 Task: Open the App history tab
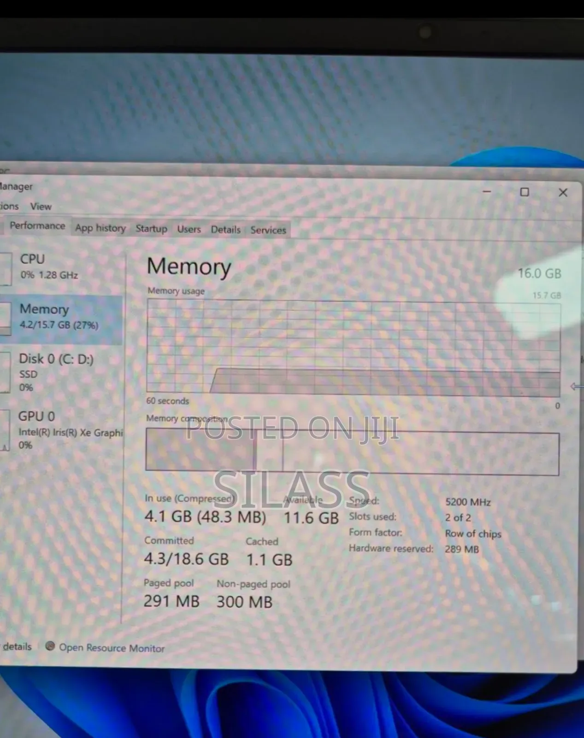click(x=100, y=228)
